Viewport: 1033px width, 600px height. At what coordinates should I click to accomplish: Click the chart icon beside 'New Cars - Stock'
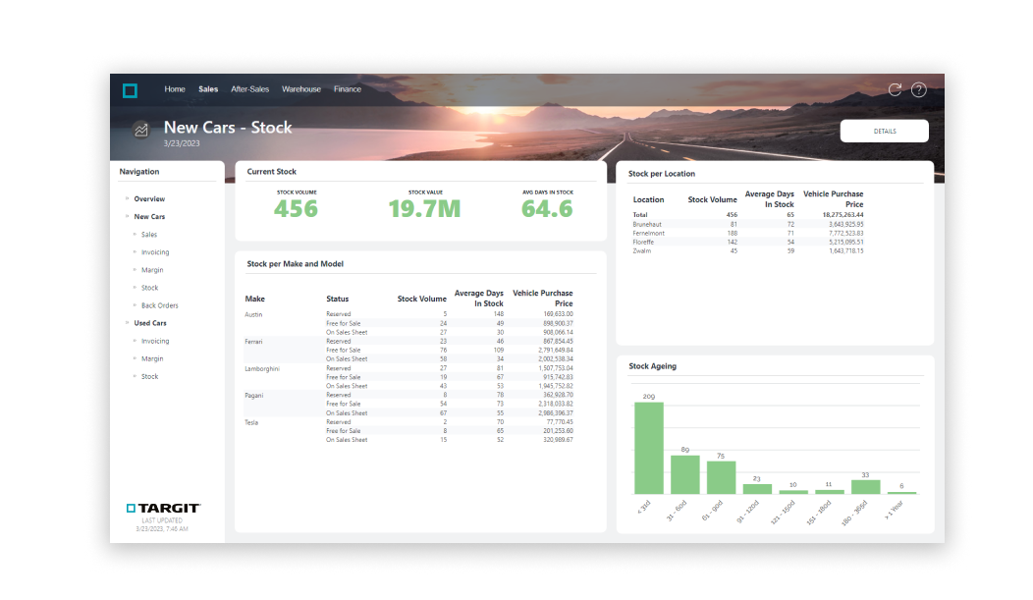[x=140, y=129]
